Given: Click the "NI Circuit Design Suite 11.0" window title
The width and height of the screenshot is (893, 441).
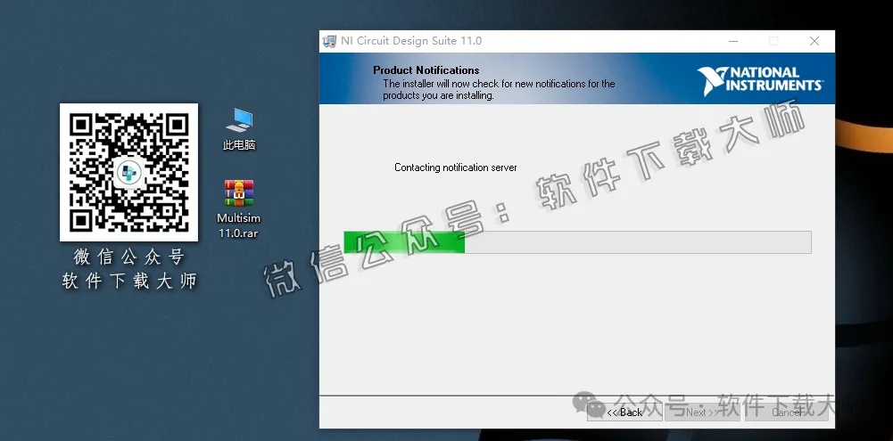Looking at the screenshot, I should [x=411, y=41].
